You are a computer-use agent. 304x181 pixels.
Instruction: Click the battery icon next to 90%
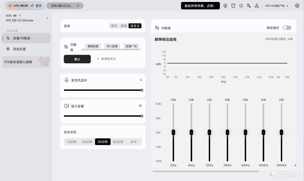tap(15, 16)
